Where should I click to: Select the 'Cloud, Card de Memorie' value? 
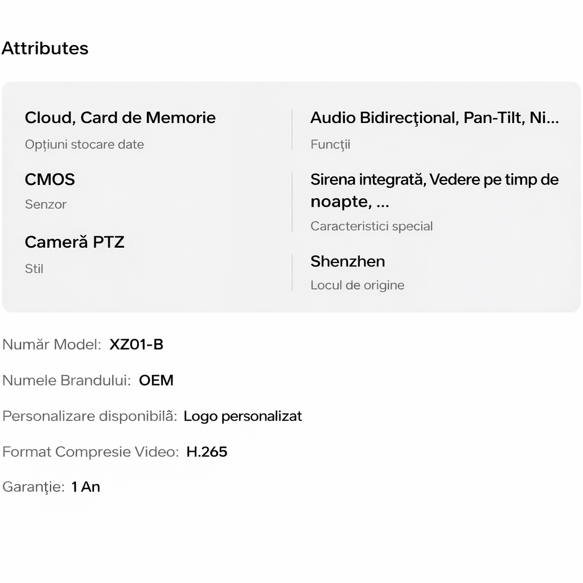(x=120, y=118)
